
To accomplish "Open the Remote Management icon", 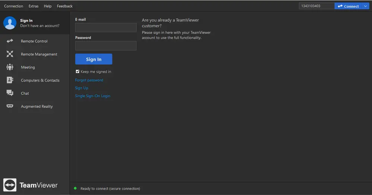I will click(10, 54).
